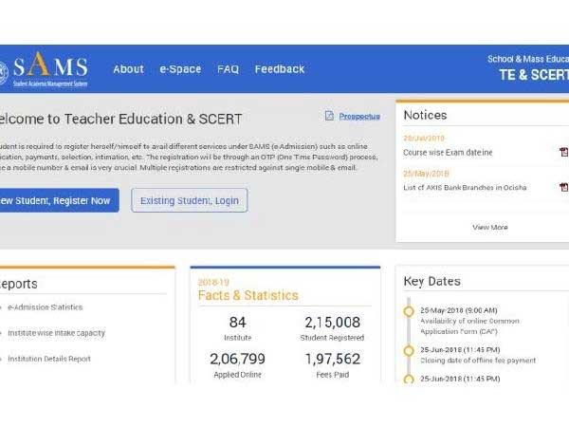The image size is (569, 427).
Task: Go to the FAQ page
Action: (x=228, y=69)
